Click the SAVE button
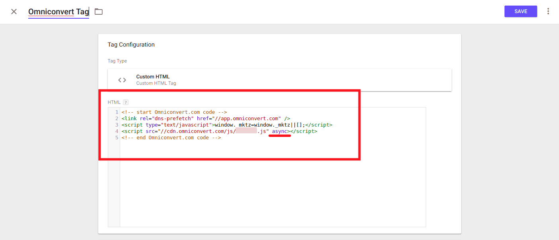The width and height of the screenshot is (559, 240). [x=521, y=12]
